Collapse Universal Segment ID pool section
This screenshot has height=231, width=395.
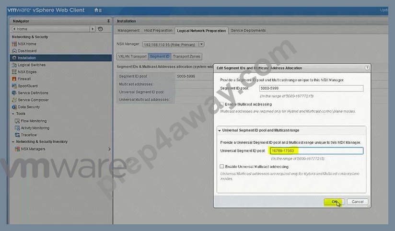coord(220,130)
